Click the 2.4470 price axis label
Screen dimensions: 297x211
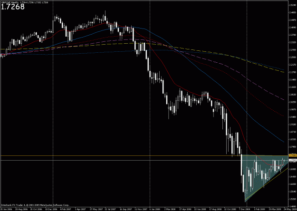[x=293, y=20]
